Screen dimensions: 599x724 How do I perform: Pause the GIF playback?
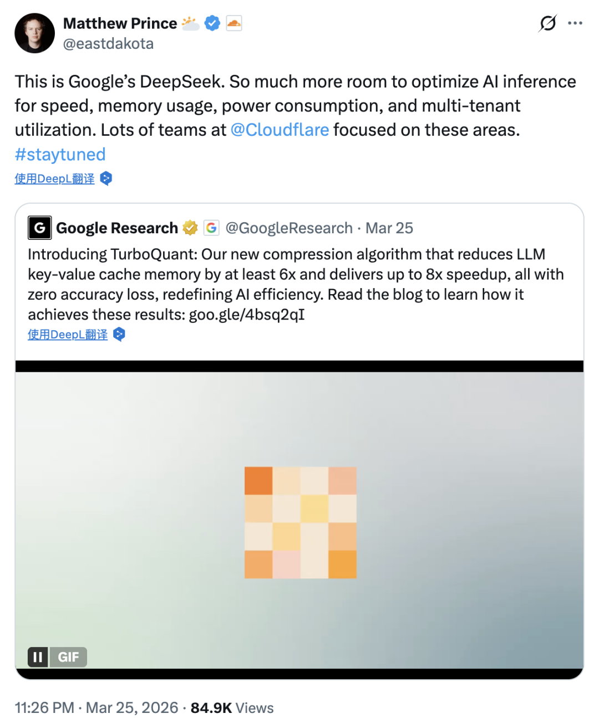pos(38,657)
